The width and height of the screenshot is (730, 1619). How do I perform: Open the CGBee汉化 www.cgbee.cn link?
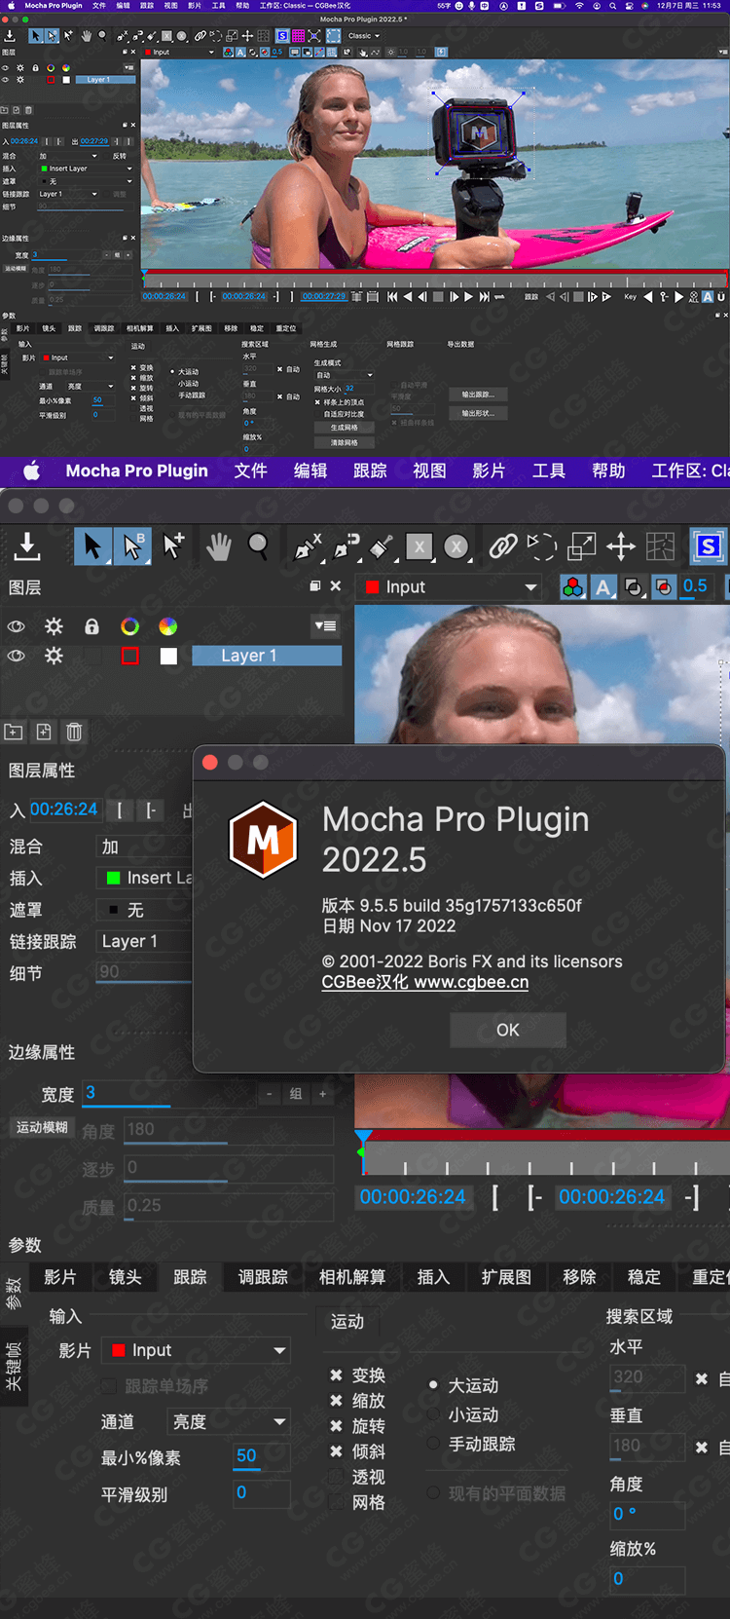pos(425,982)
